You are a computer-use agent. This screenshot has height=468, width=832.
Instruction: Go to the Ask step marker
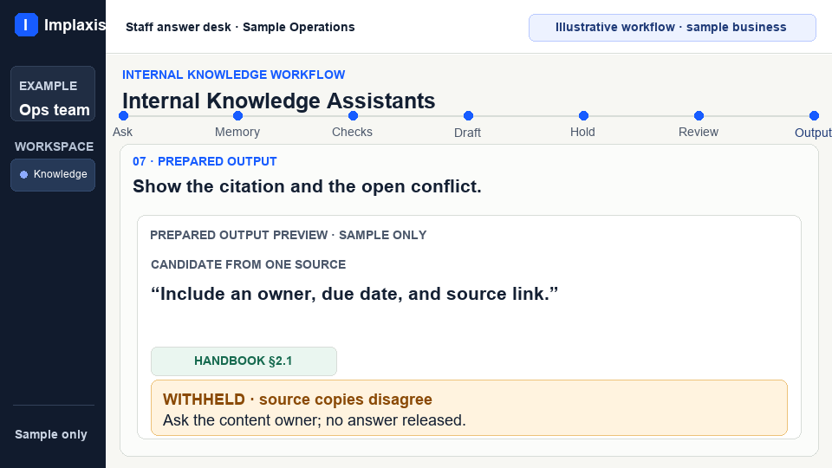(x=124, y=115)
